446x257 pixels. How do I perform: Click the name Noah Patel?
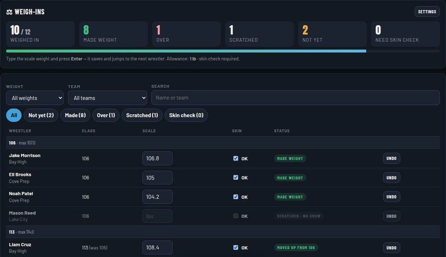coord(21,193)
